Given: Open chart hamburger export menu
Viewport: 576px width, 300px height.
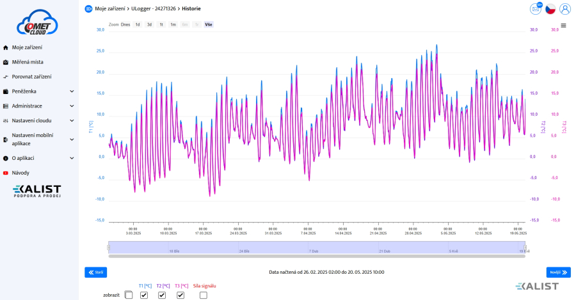Looking at the screenshot, I should (x=563, y=26).
